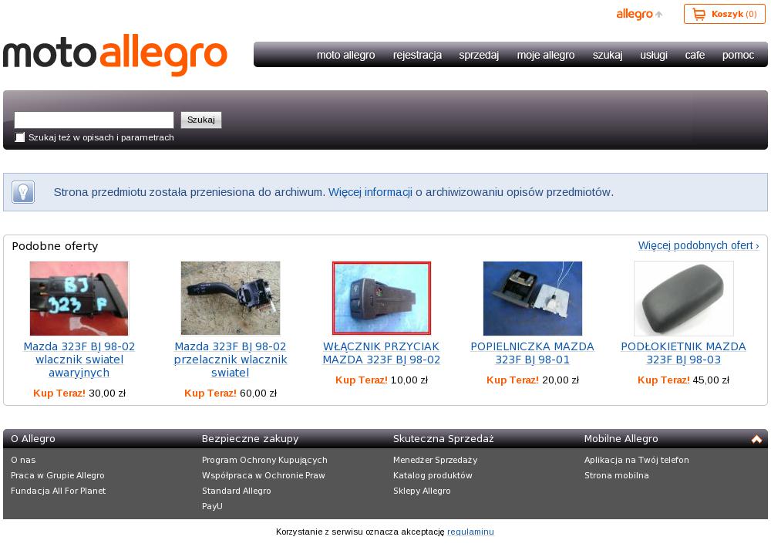Click the Szukaj search button
This screenshot has width=771, height=547.
pos(201,120)
